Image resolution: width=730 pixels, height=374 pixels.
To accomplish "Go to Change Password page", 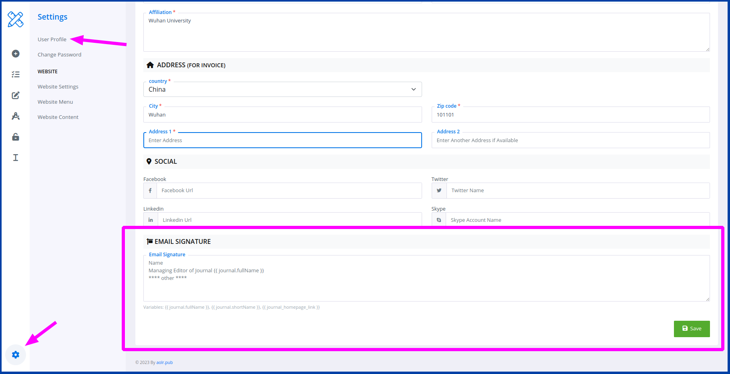I will (x=59, y=54).
